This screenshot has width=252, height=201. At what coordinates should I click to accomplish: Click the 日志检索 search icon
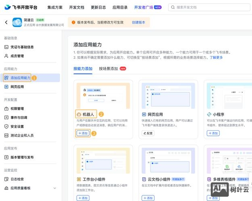[6, 179]
